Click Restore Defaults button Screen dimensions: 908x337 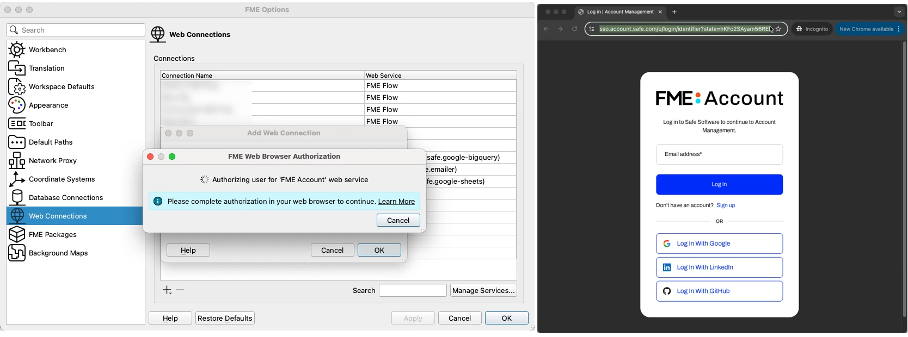click(225, 318)
